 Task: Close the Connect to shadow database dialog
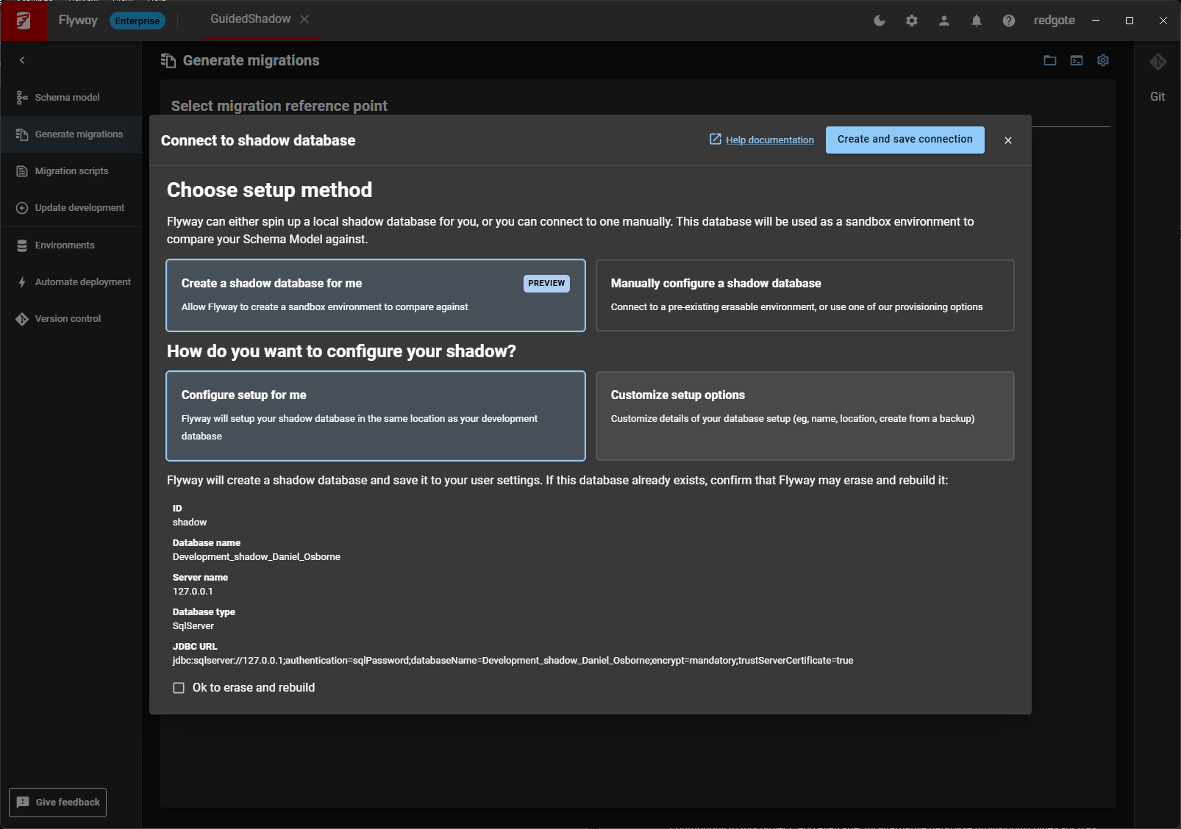coord(1008,140)
